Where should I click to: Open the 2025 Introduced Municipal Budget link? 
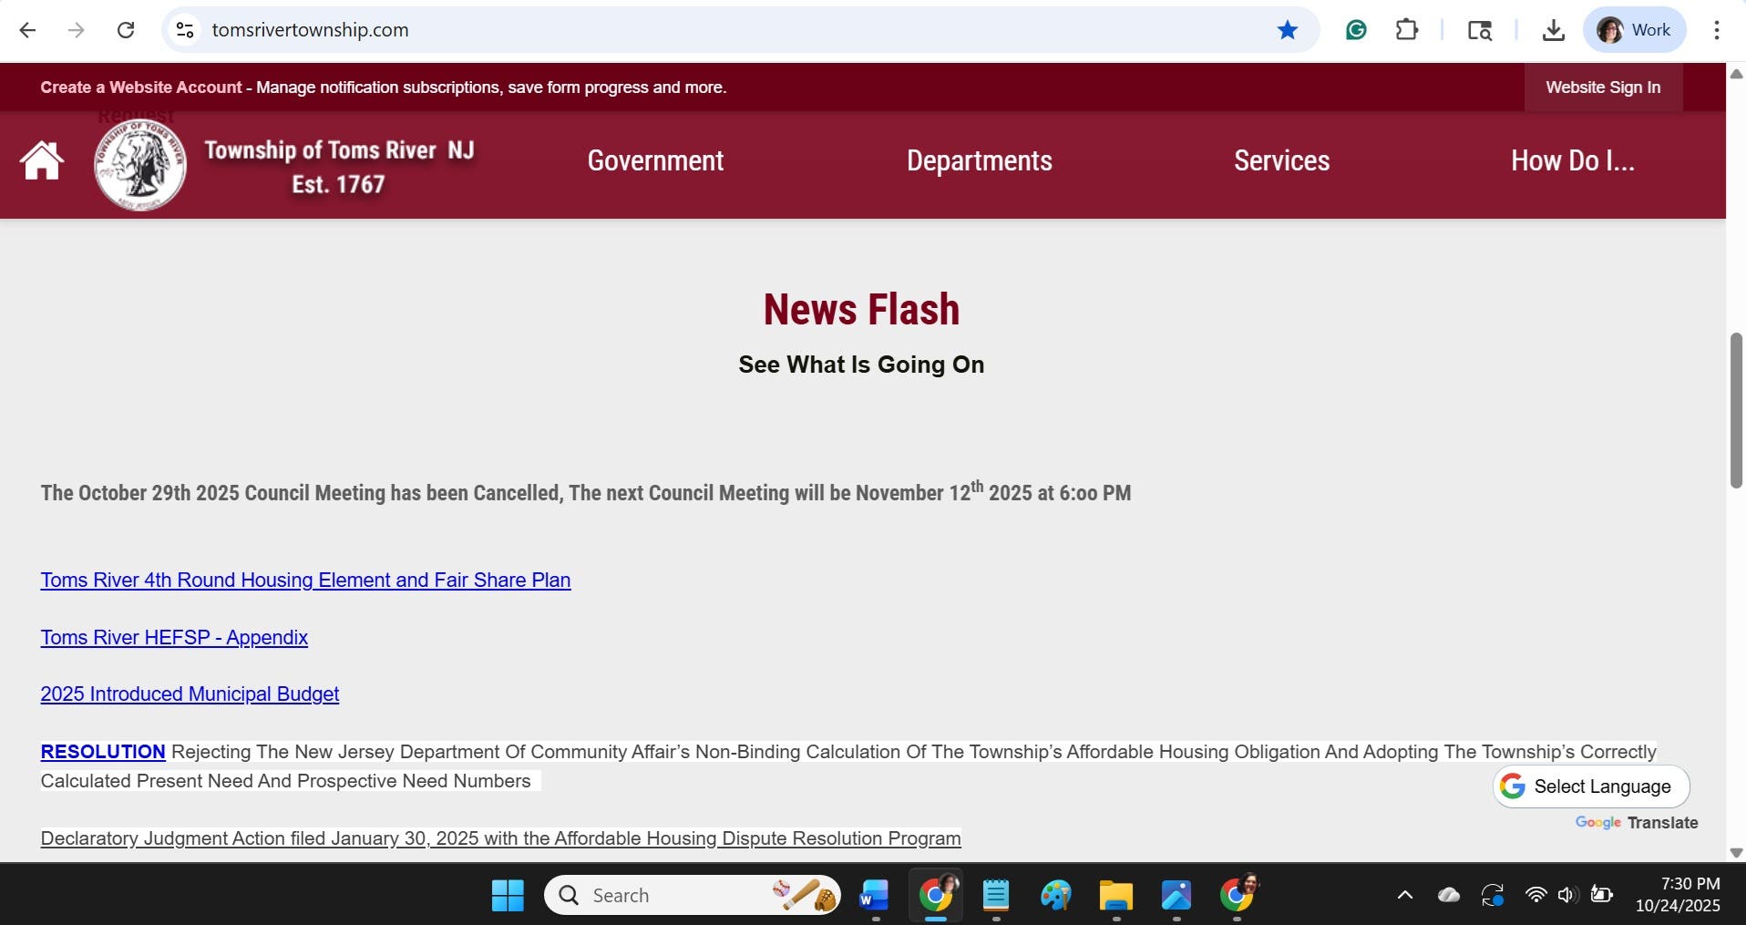pos(190,694)
